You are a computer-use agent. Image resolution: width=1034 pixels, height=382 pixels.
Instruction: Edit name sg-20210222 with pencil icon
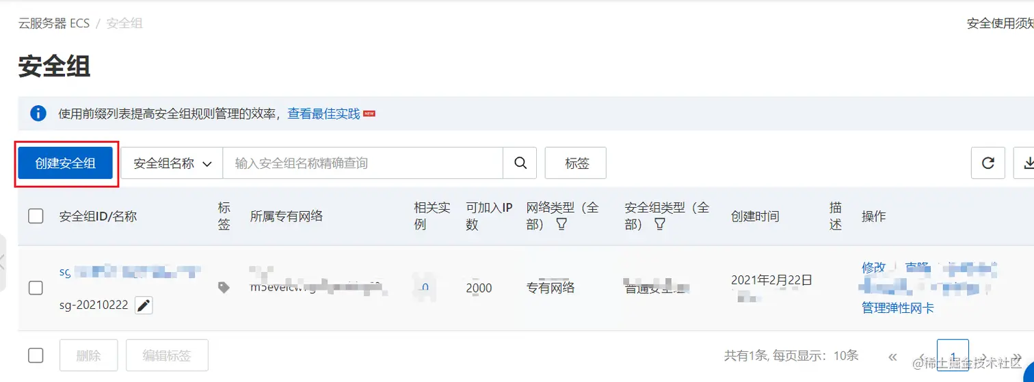[143, 305]
